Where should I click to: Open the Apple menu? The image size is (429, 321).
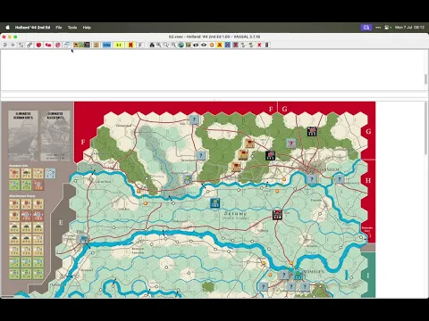point(8,28)
